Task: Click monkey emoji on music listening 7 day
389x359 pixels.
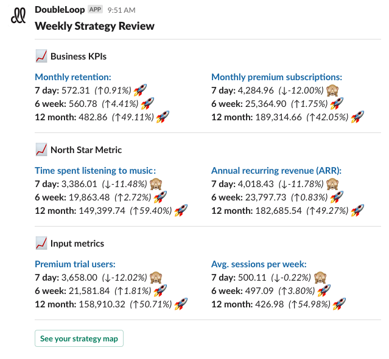Action: pyautogui.click(x=157, y=184)
